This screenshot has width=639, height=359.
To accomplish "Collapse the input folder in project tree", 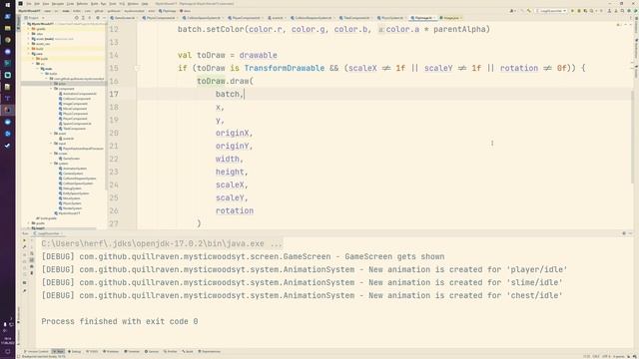I will point(51,144).
